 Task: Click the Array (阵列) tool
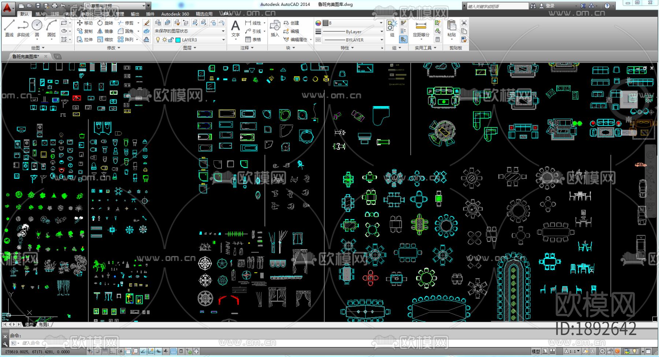126,40
